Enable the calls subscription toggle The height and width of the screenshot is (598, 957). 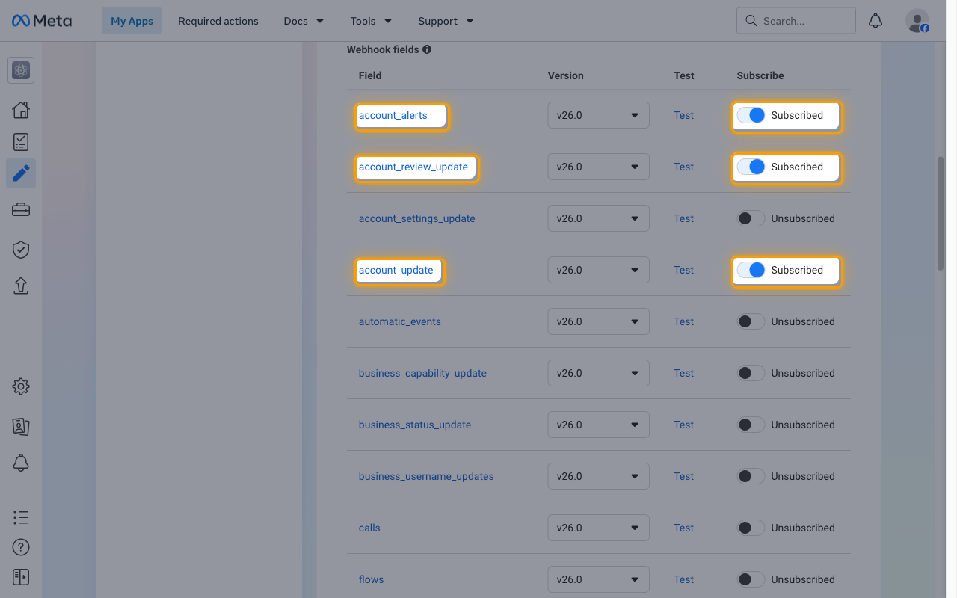751,528
